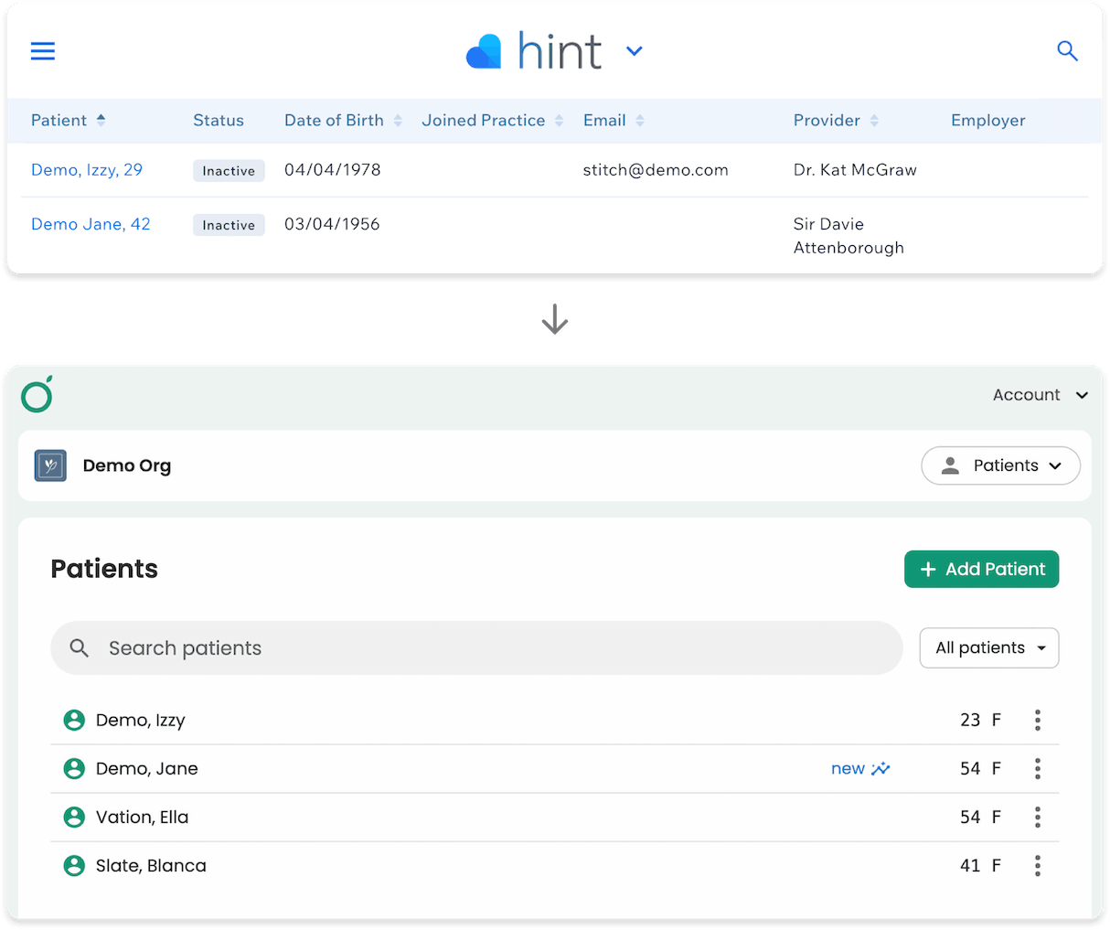Open patient row Demo, Jane

coord(555,769)
